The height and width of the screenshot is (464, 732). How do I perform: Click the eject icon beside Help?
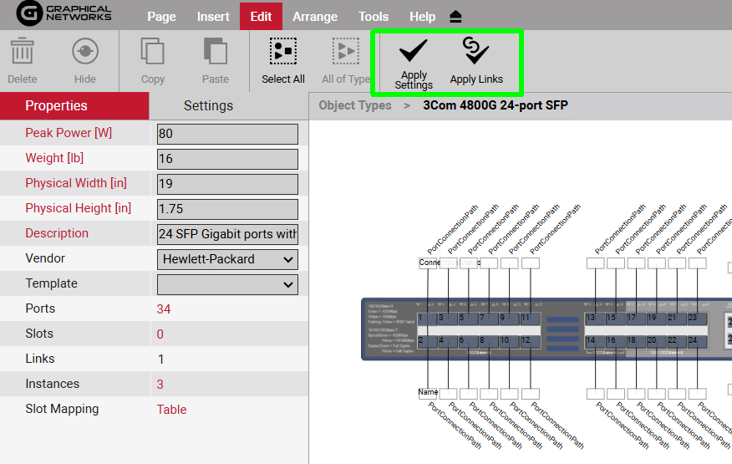click(x=455, y=17)
